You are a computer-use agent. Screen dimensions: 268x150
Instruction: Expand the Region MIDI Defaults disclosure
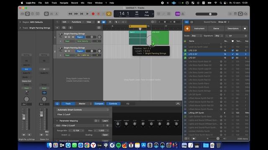pyautogui.click(x=20, y=22)
